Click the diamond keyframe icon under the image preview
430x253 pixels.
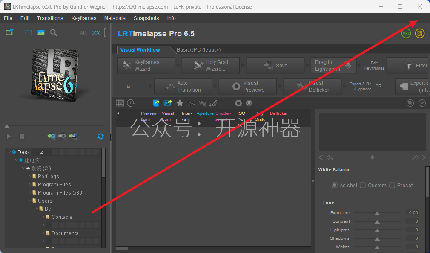(x=372, y=157)
